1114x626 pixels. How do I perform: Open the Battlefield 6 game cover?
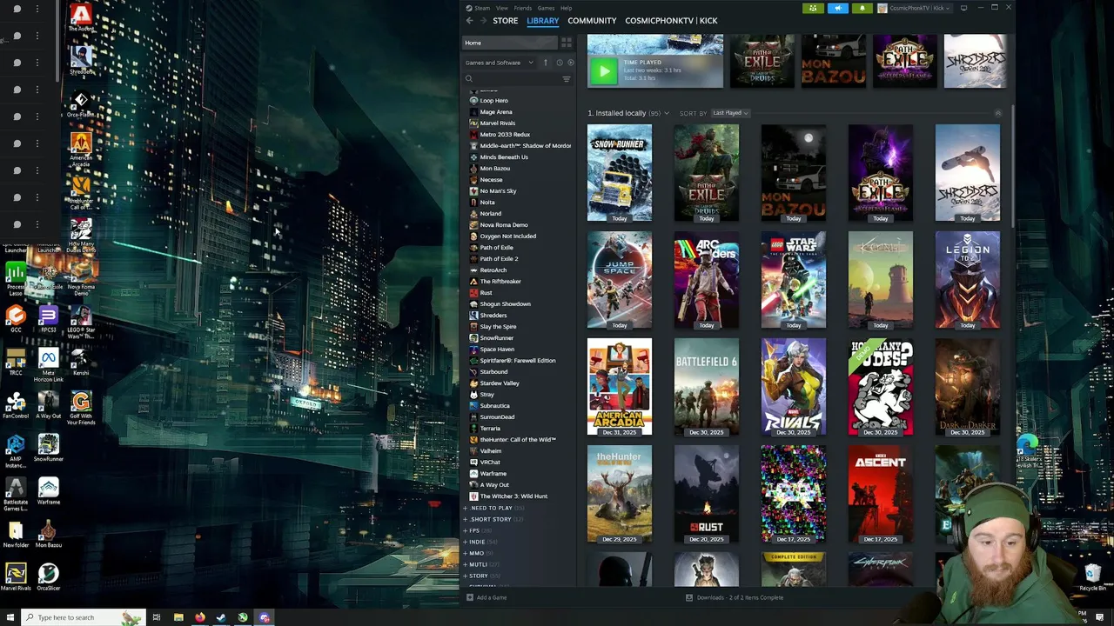click(x=706, y=387)
